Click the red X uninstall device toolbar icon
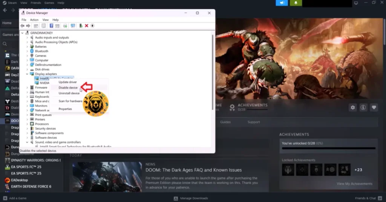386x202 pixels. (86, 26)
